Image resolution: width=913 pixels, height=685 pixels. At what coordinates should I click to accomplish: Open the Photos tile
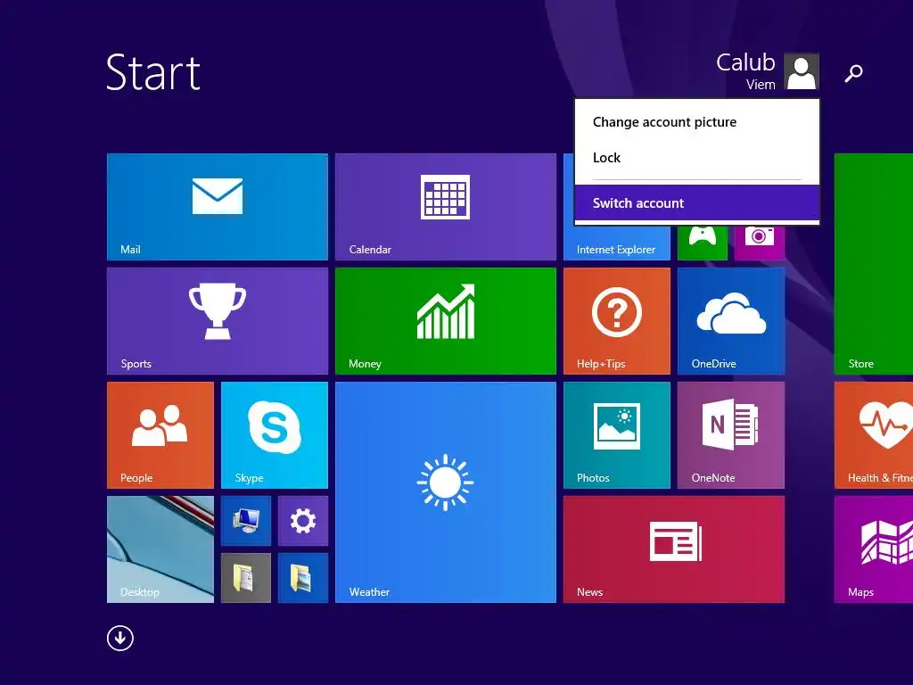(617, 435)
